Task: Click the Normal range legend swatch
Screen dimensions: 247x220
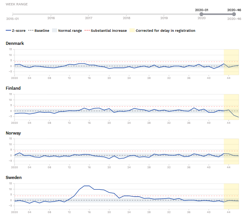Action: (54, 30)
